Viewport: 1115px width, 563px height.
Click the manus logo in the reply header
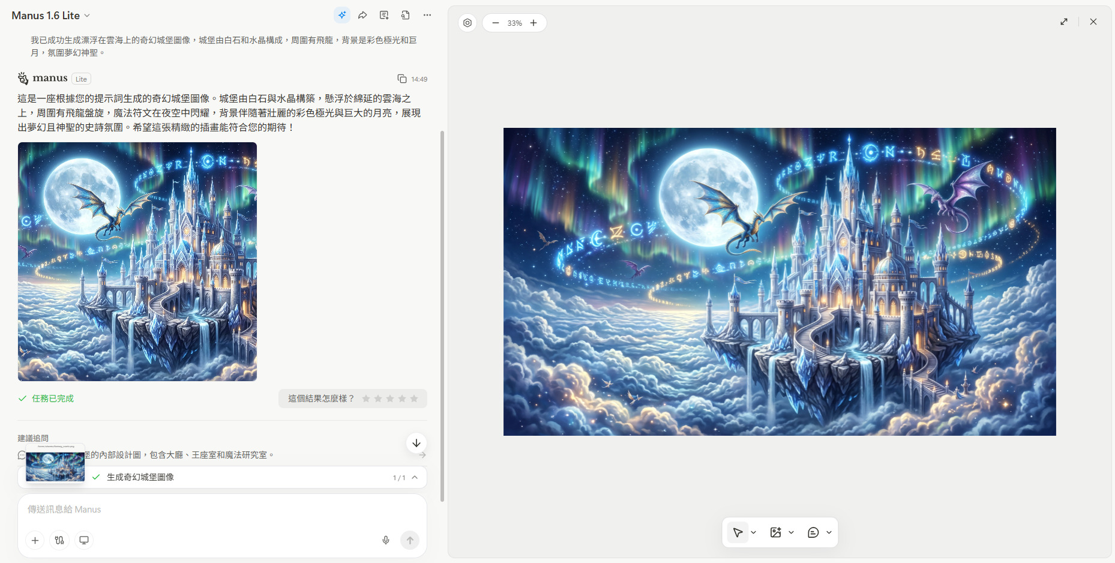(x=43, y=78)
